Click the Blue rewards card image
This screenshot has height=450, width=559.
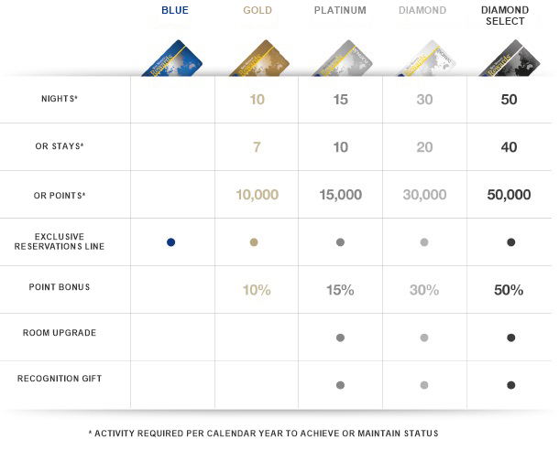172,58
